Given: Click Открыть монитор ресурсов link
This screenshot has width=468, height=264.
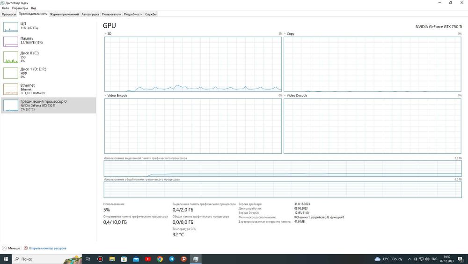Looking at the screenshot, I should 47,248.
